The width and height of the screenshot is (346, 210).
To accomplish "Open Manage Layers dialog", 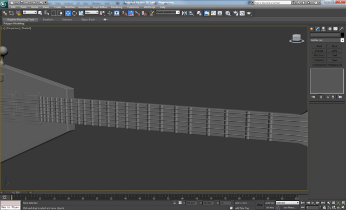I will coord(199,13).
